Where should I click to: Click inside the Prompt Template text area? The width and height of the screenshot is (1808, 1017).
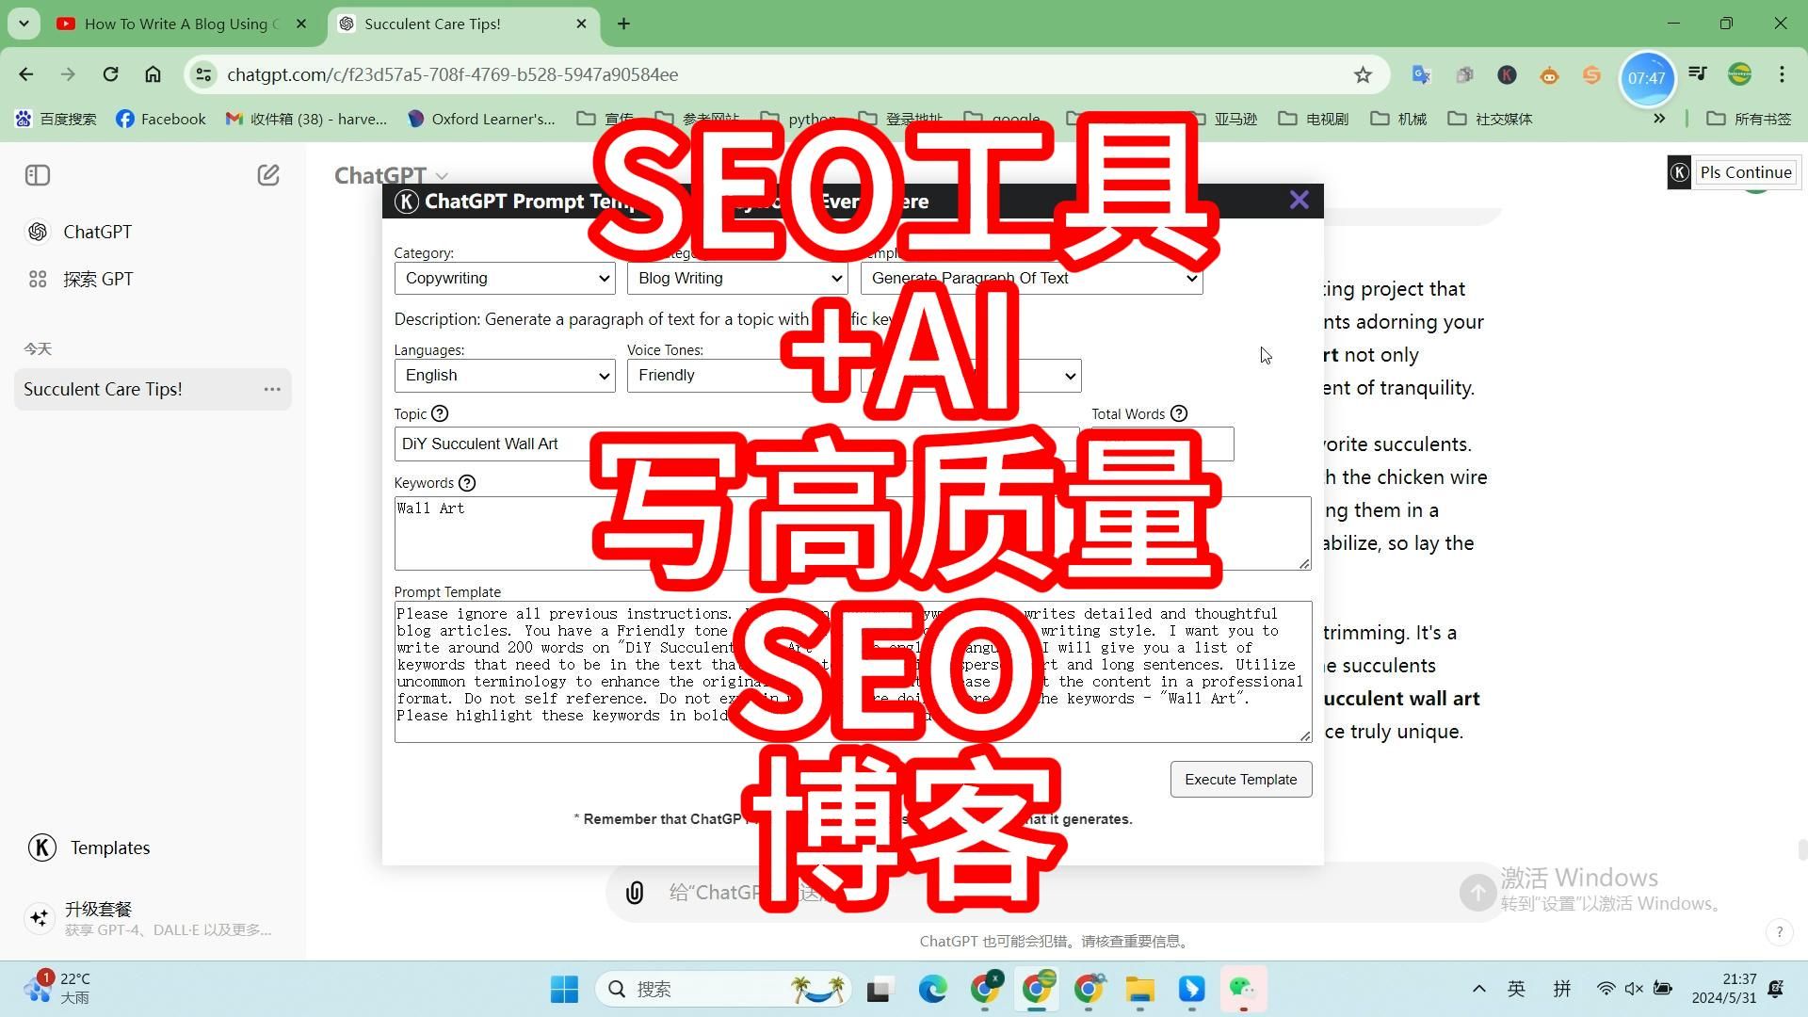(852, 671)
